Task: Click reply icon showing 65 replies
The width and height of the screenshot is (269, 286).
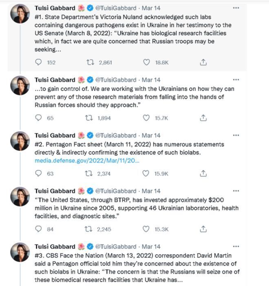Action: (39, 118)
